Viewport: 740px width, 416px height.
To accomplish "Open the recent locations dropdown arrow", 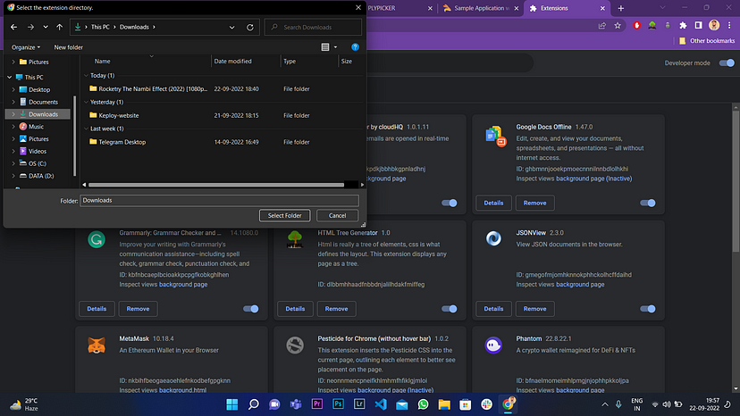I will click(46, 28).
